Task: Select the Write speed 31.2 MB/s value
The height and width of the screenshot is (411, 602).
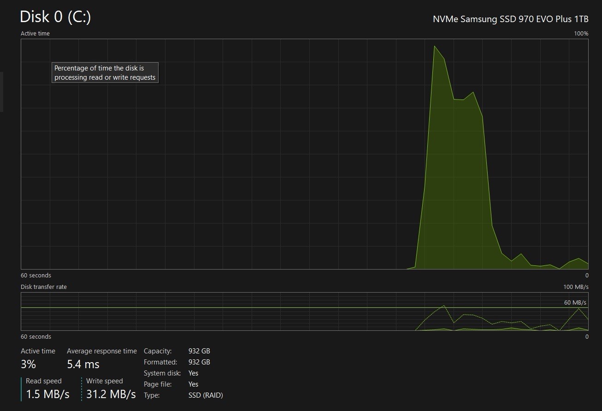Action: click(111, 394)
